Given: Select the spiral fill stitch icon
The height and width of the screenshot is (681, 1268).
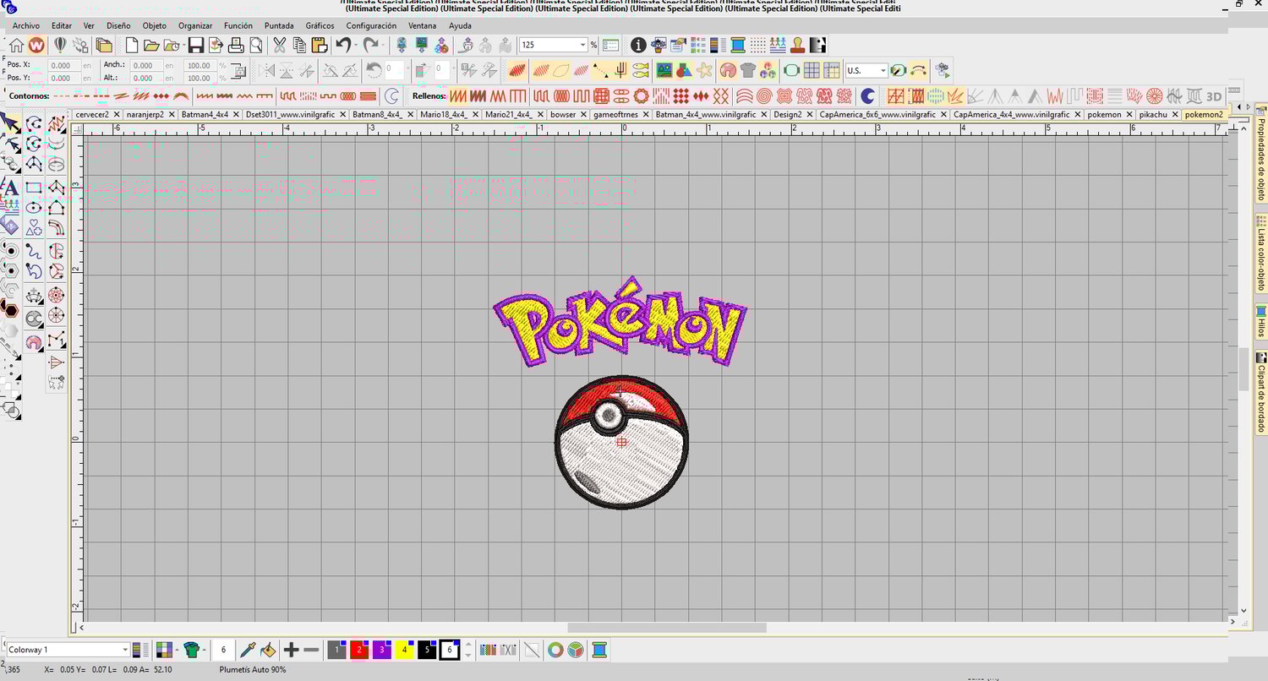Looking at the screenshot, I should click(764, 95).
